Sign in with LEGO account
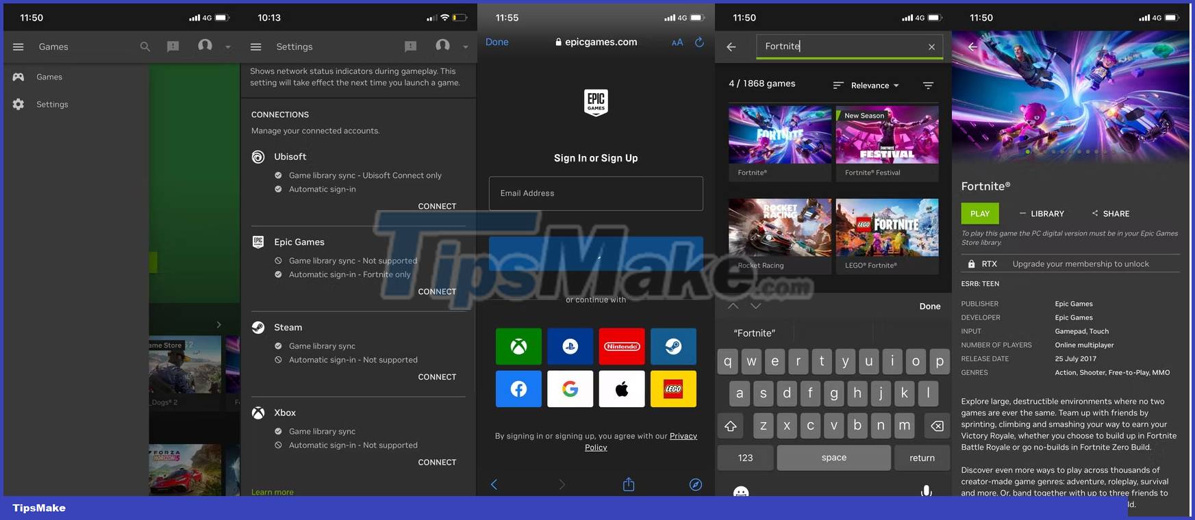1195x520 pixels. [673, 389]
